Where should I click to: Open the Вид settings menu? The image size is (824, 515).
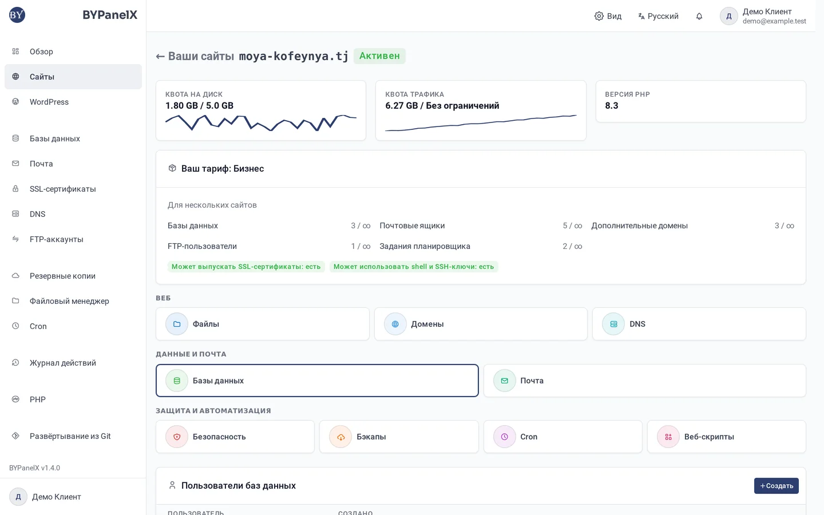click(608, 16)
